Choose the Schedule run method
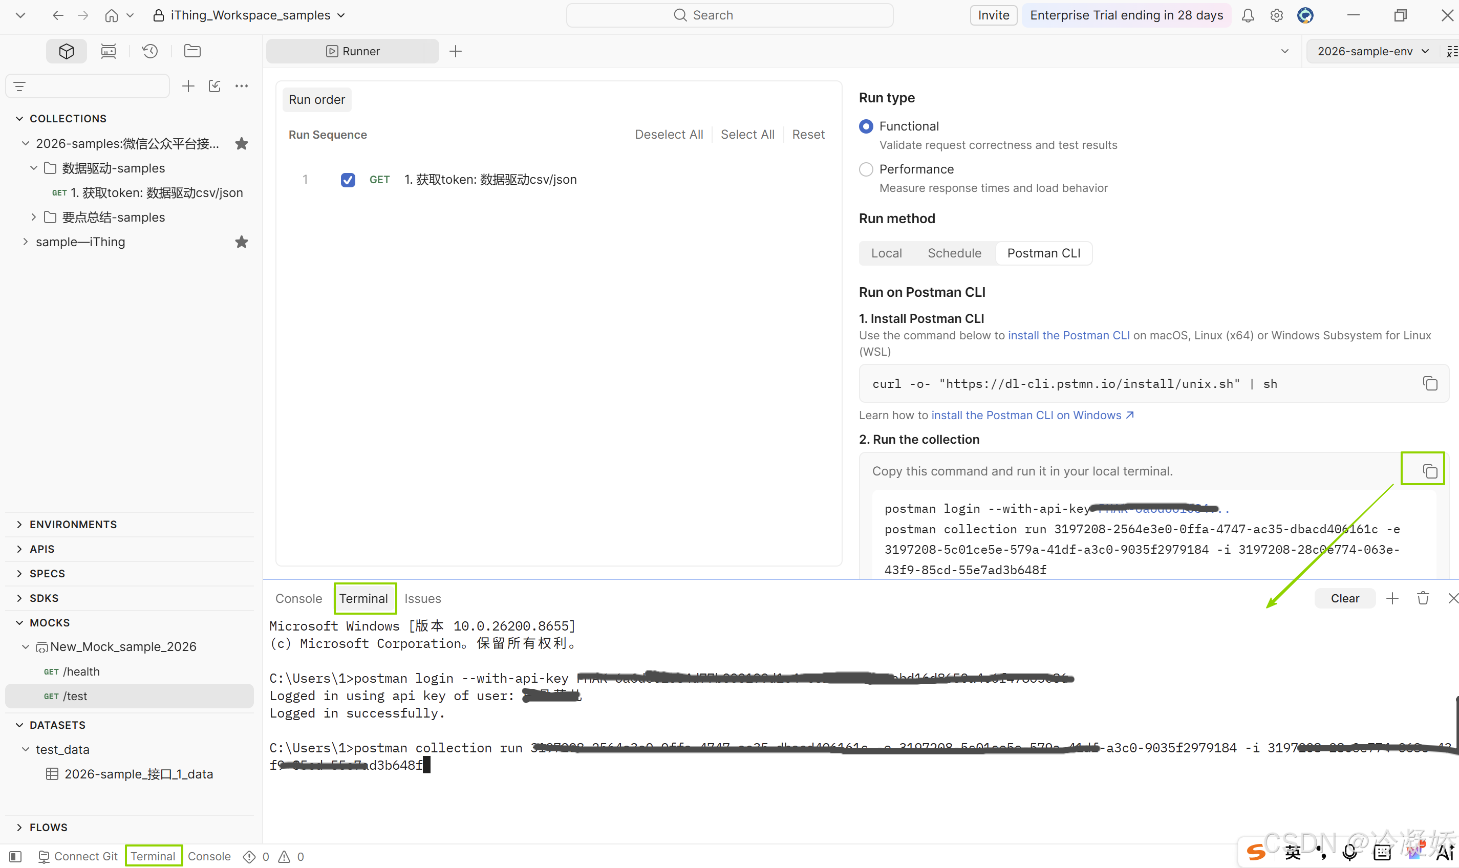 click(954, 253)
